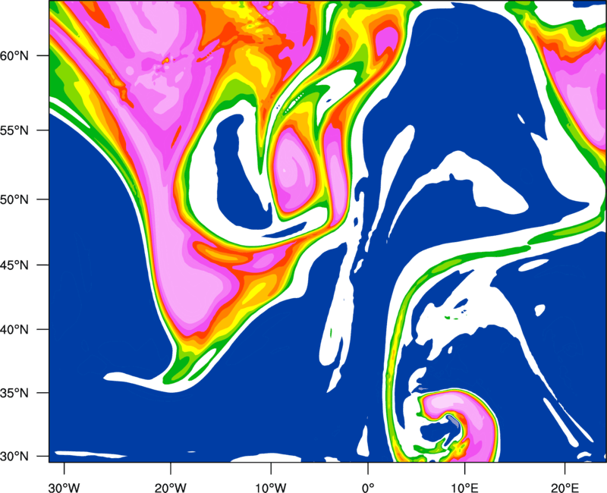The image size is (607, 493).
Task: Click the 0° longitude label
Action: [368, 488]
